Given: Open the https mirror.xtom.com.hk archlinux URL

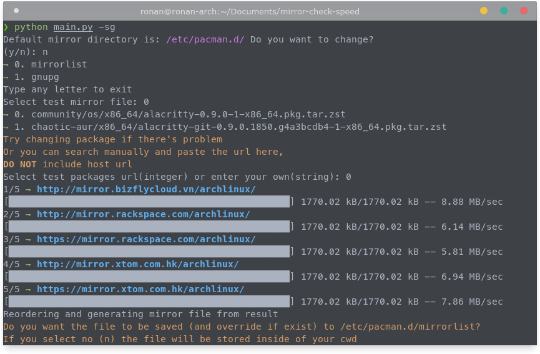Looking at the screenshot, I should point(140,289).
